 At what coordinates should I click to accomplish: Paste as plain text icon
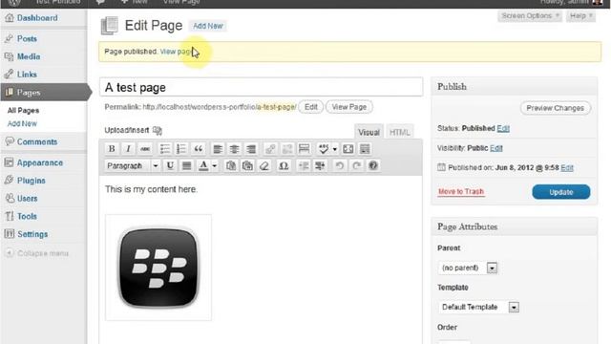point(231,165)
